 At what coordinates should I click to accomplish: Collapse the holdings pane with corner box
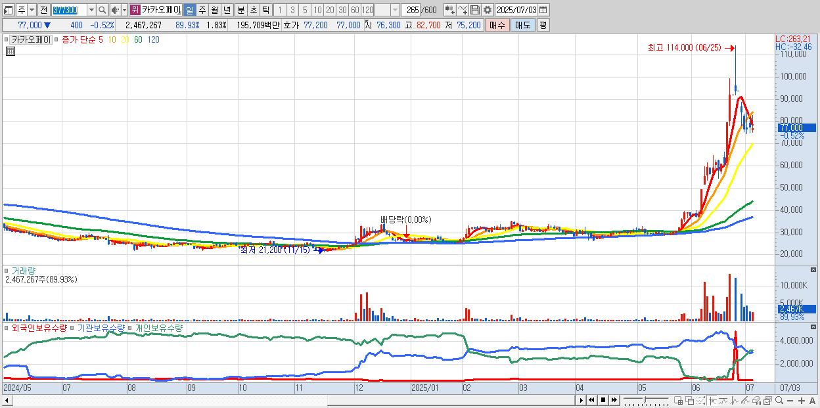click(813, 327)
